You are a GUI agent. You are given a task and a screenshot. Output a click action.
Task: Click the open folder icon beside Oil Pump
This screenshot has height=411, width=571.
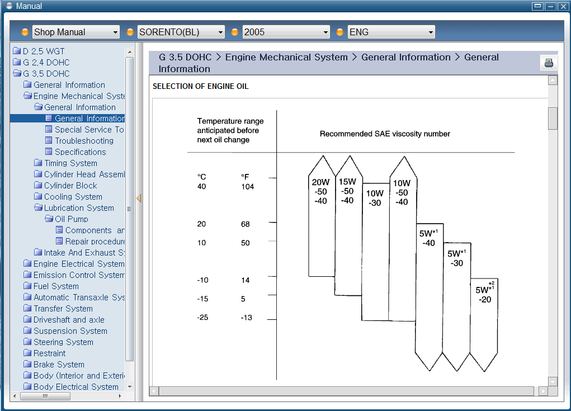point(49,219)
